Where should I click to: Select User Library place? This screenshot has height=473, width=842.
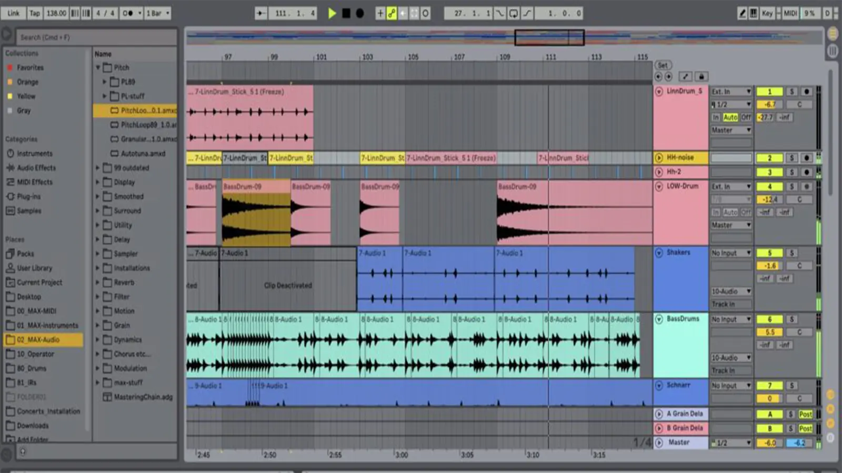click(x=35, y=268)
